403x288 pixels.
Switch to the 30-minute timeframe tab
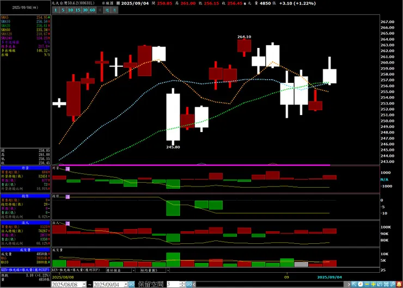pos(85,10)
